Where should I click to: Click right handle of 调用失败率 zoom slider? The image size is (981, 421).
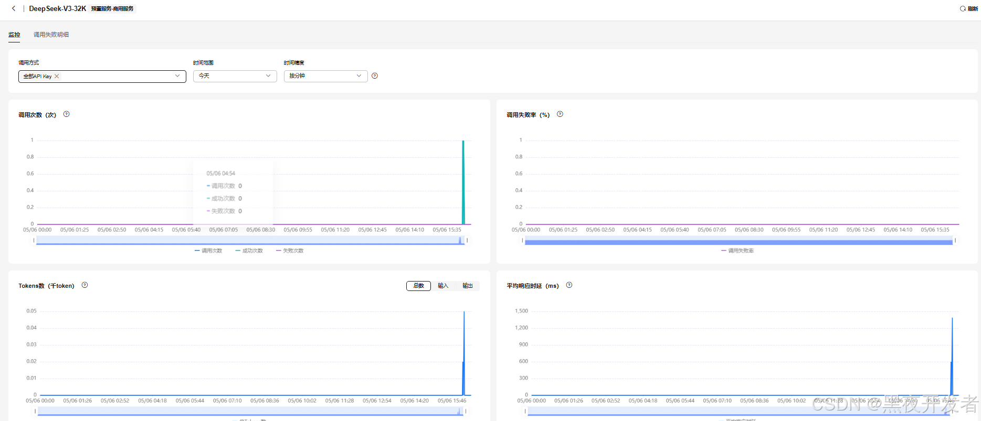pos(955,240)
